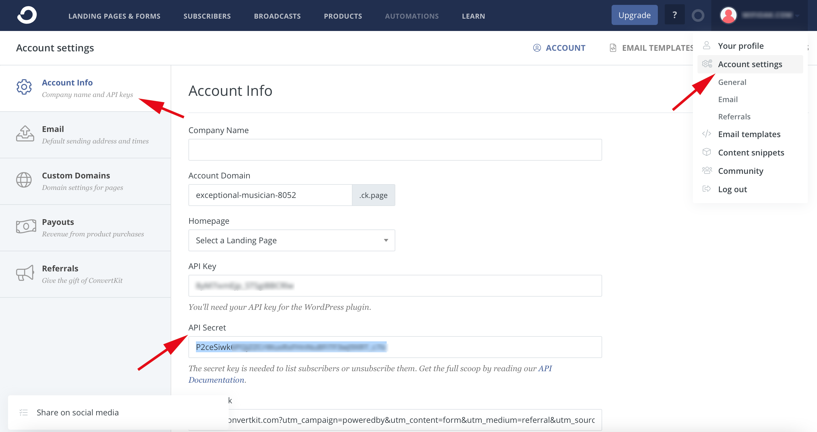Choose General under Account settings
Image resolution: width=817 pixels, height=432 pixels.
pos(732,82)
